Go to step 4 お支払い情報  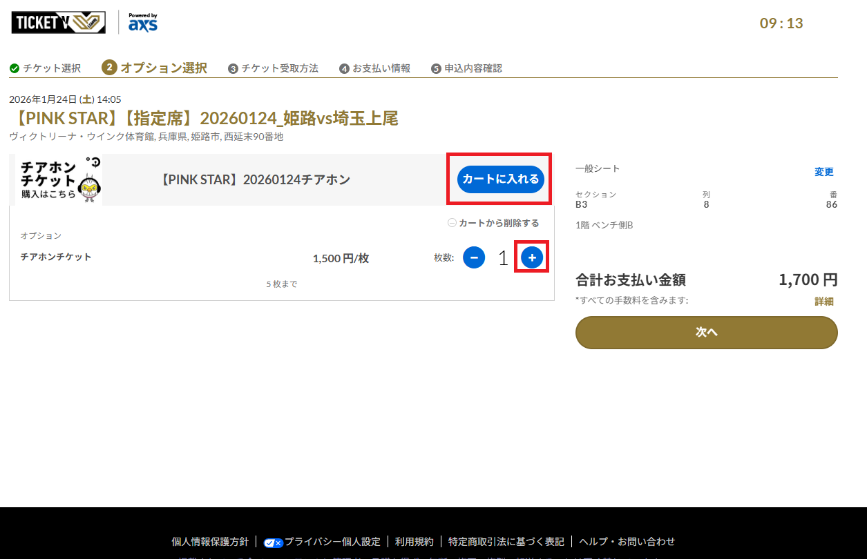pyautogui.click(x=374, y=68)
